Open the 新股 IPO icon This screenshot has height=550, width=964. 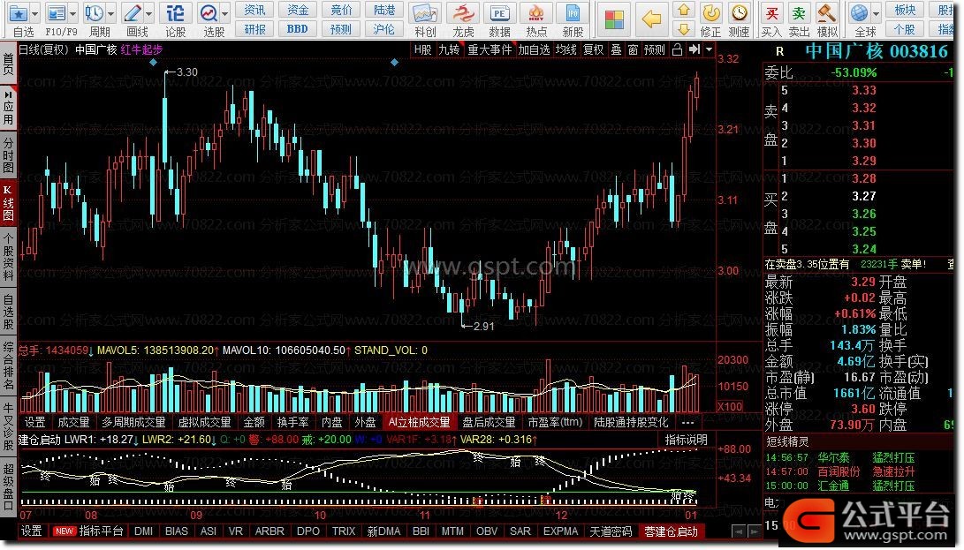[573, 13]
